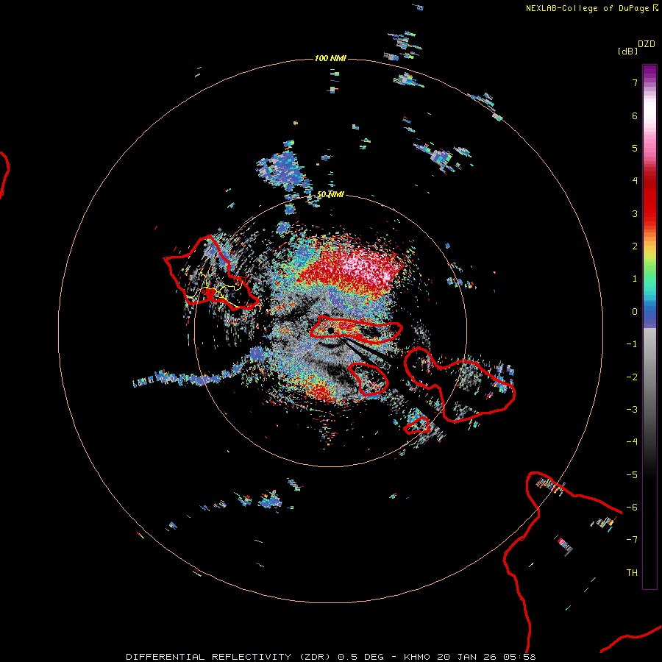
Task: Click the 50 NMI range ring label
Action: pos(330,195)
